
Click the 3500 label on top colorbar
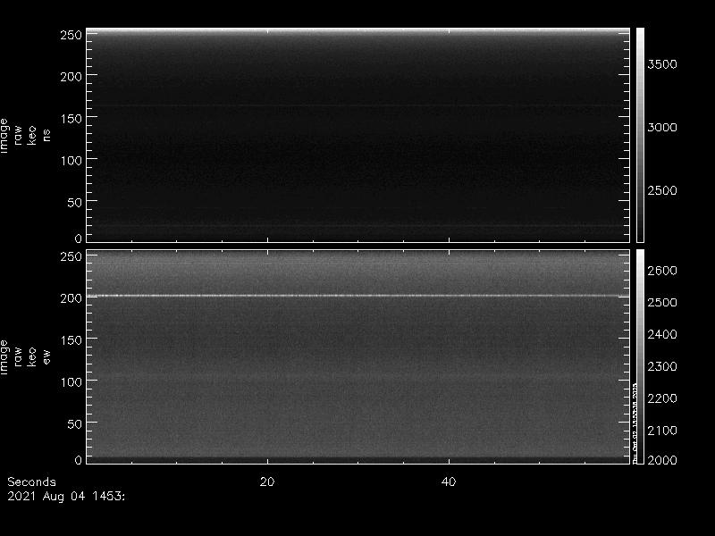pos(661,64)
